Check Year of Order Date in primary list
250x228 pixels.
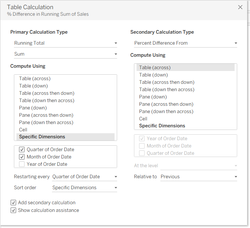[x=22, y=164]
